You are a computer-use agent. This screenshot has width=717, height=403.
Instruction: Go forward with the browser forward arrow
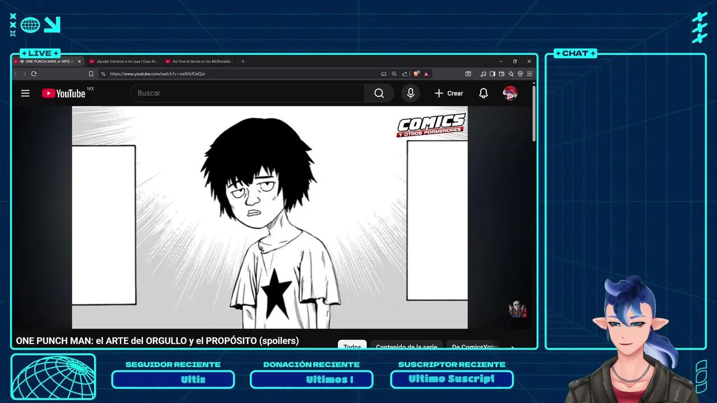coord(24,74)
